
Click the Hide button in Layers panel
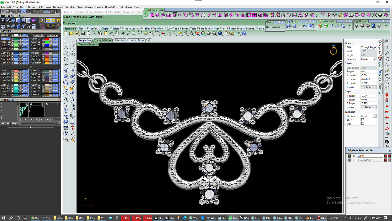pyautogui.click(x=39, y=35)
